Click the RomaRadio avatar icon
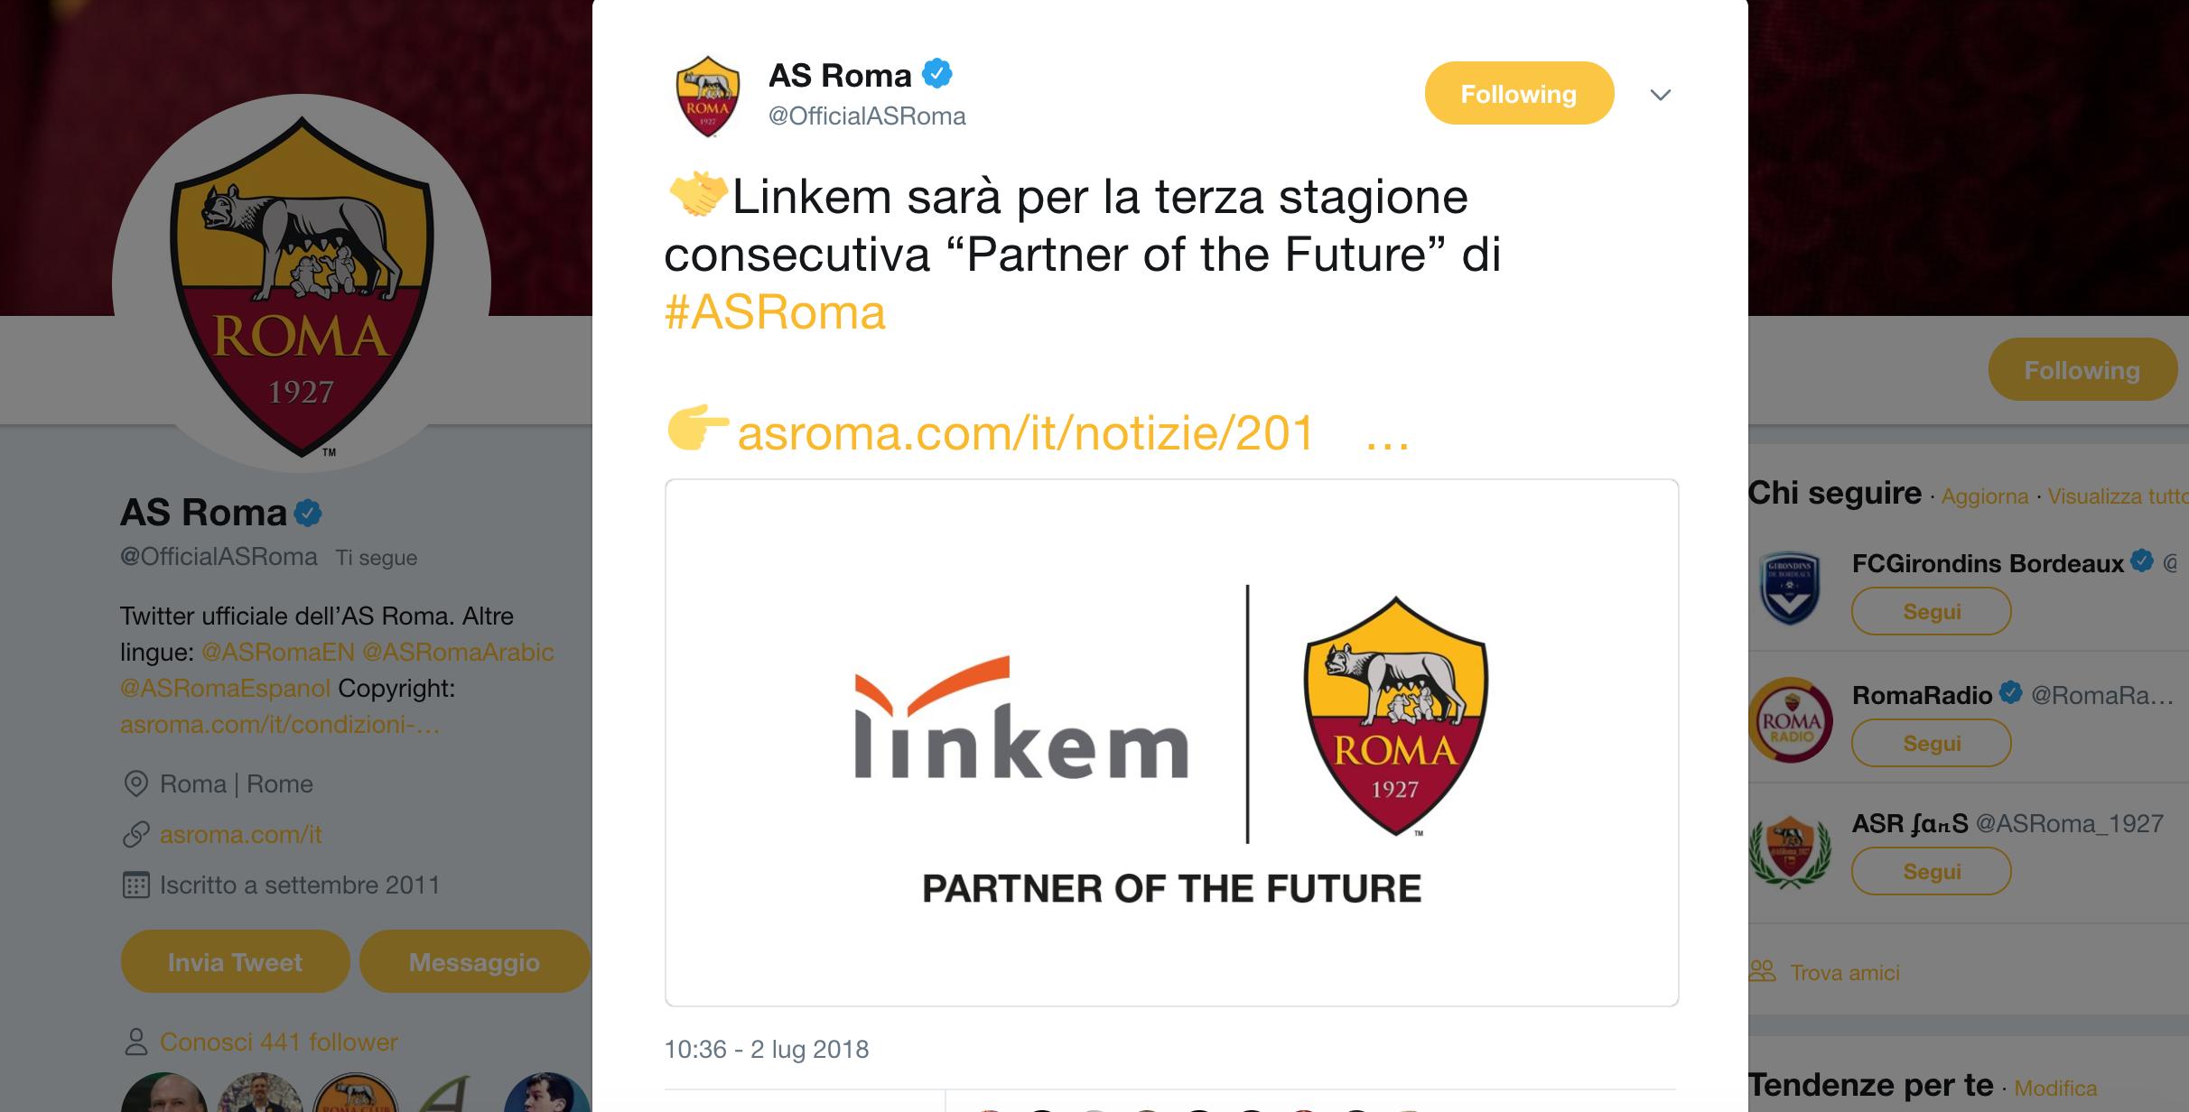 tap(1791, 719)
